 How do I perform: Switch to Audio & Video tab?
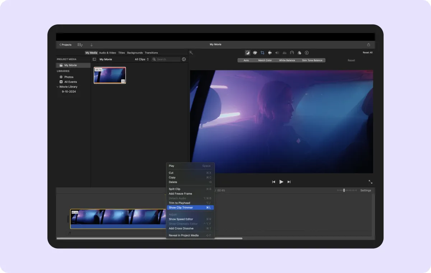[x=107, y=53]
